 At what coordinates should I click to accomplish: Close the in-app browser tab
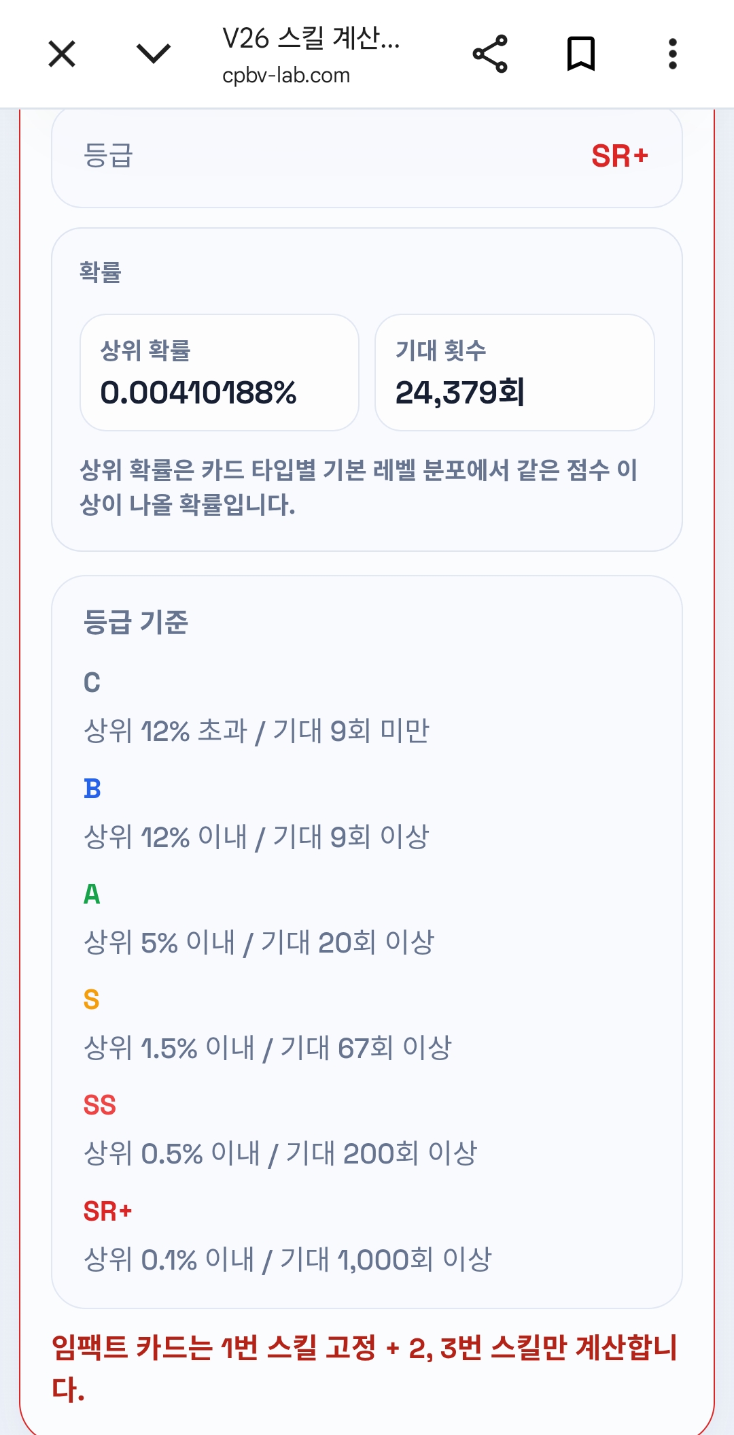pos(62,54)
